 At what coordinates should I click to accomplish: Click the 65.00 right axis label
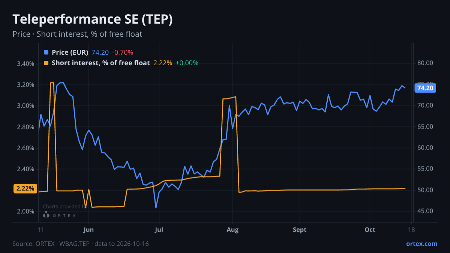pos(425,127)
